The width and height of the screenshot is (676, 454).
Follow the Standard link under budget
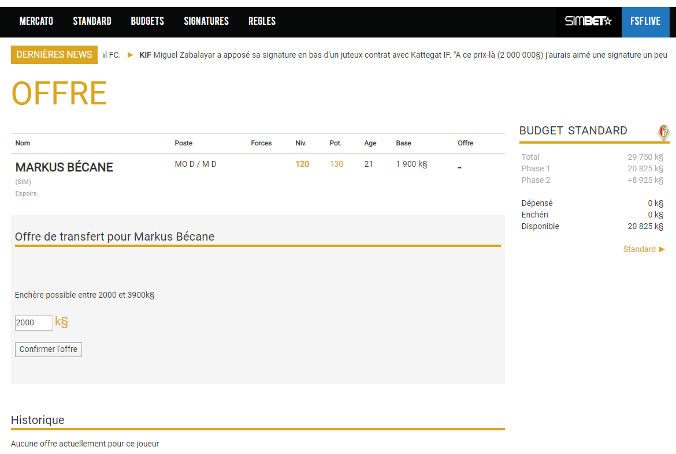(x=644, y=249)
